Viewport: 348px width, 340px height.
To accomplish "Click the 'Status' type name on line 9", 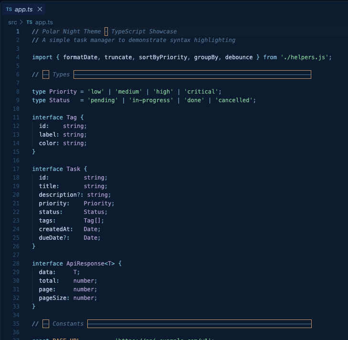I will [60, 100].
